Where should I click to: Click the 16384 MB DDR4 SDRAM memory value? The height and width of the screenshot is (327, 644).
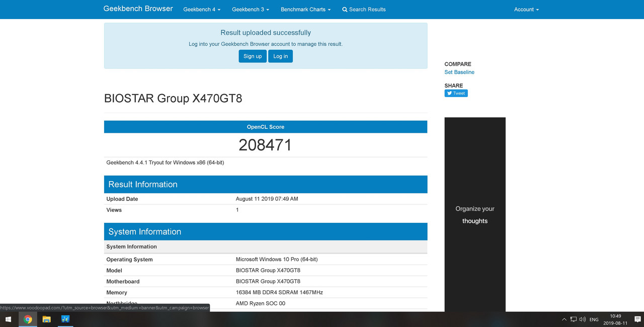tap(279, 292)
